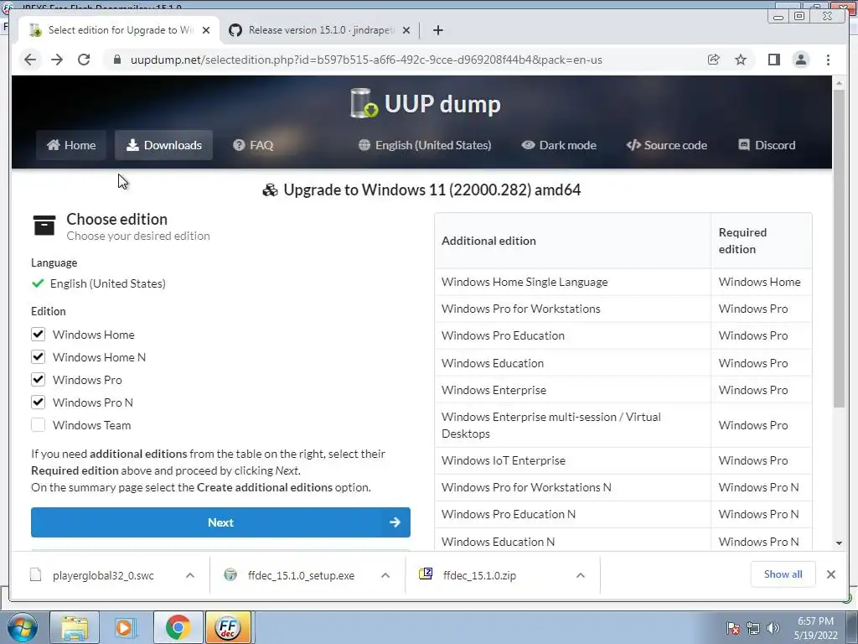The image size is (858, 644).
Task: Select 'Windows Pro for Workstations N' cell
Action: tap(572, 487)
